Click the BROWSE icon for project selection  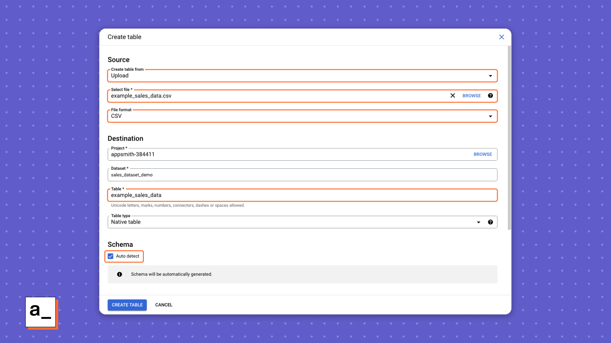click(x=482, y=154)
